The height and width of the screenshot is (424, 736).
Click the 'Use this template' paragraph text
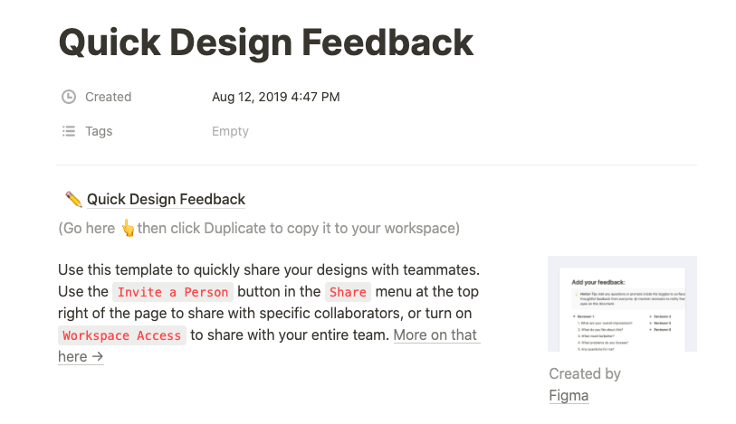[x=268, y=269]
